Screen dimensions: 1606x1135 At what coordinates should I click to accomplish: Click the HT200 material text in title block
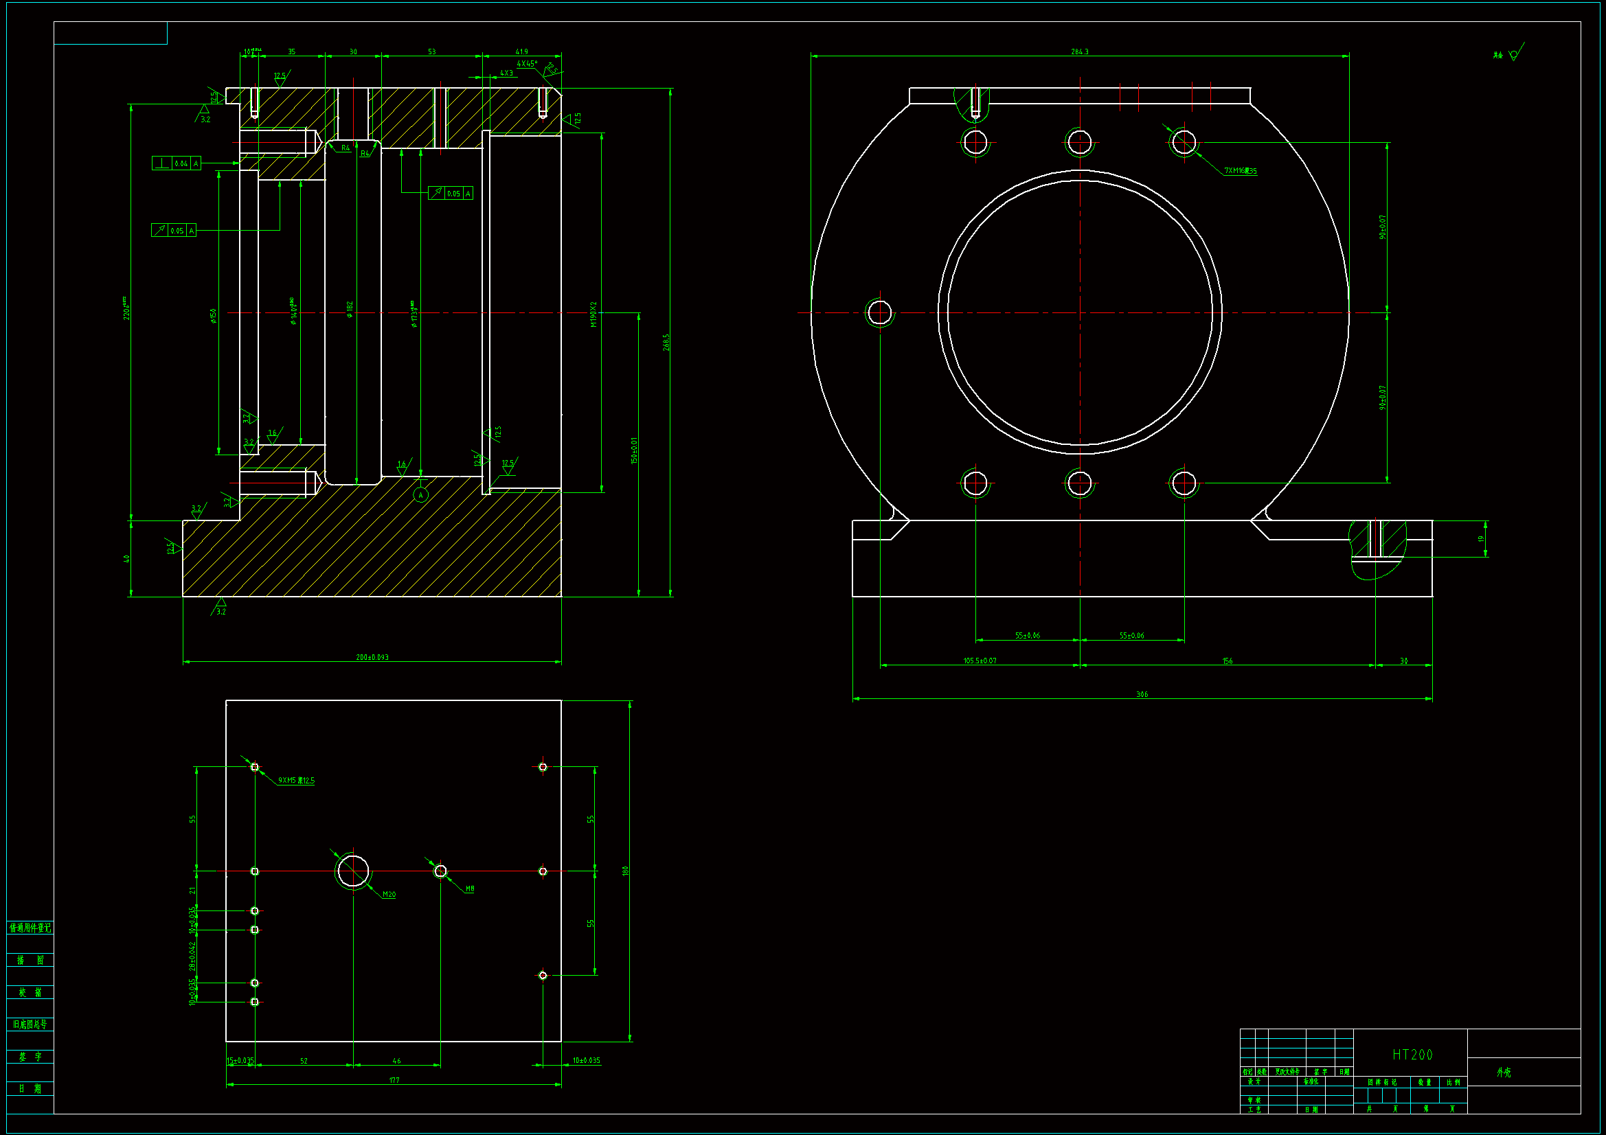click(1412, 1055)
